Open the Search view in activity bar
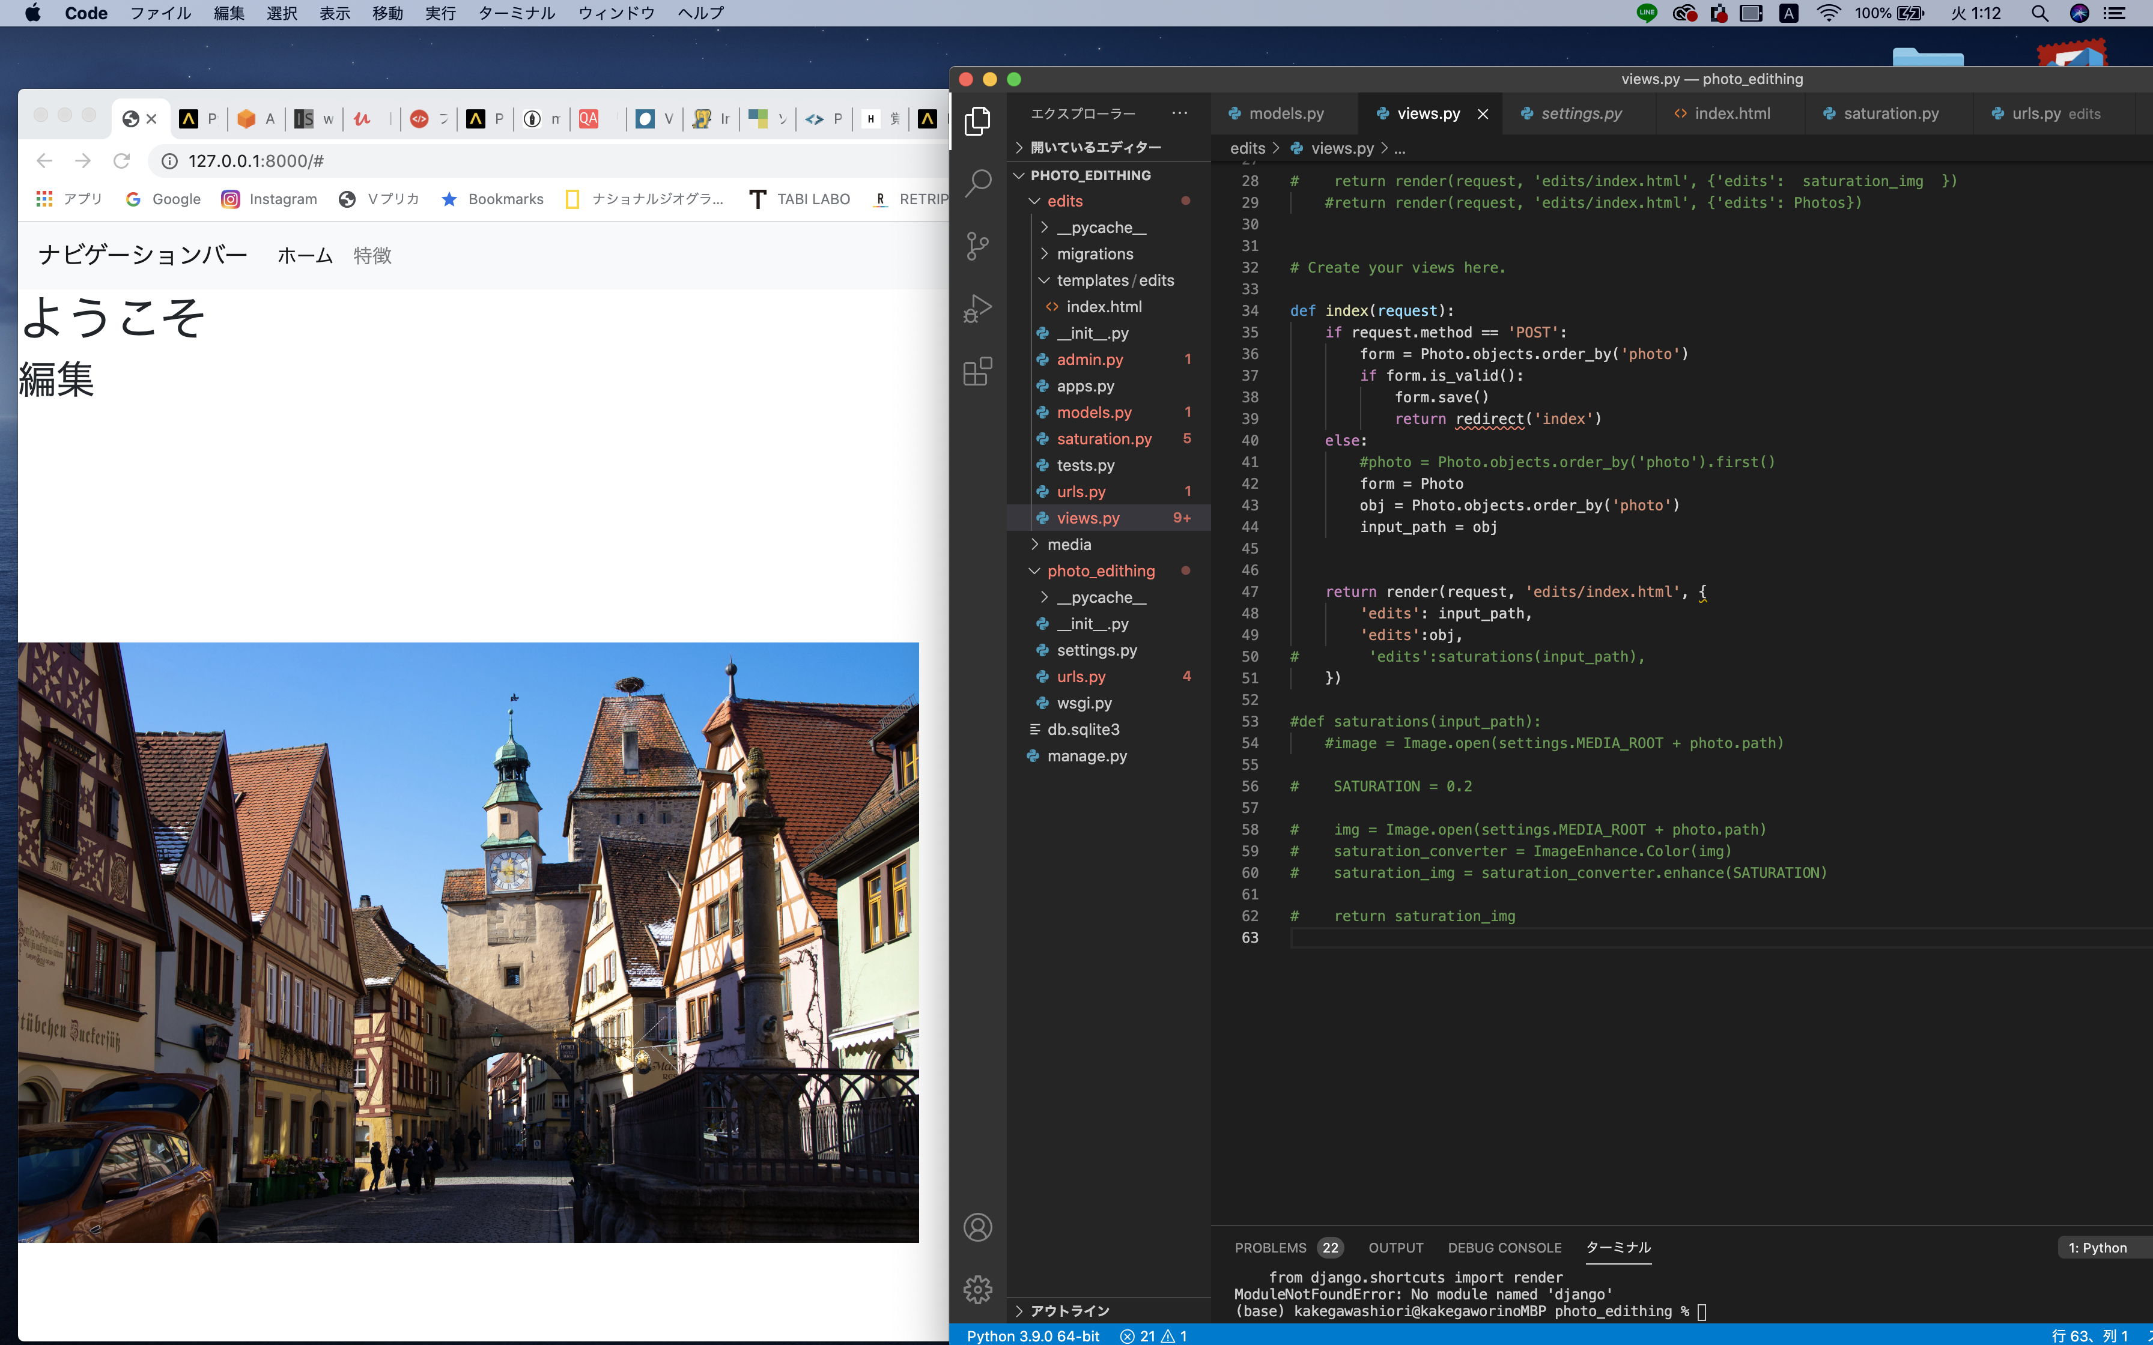The width and height of the screenshot is (2153, 1345). pos(977,183)
